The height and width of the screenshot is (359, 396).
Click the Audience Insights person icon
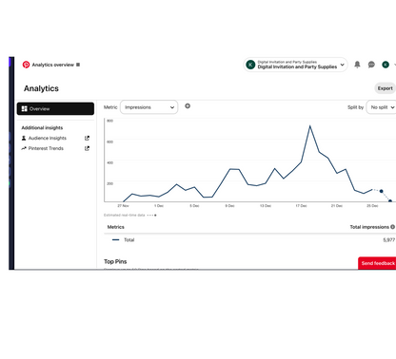click(24, 138)
